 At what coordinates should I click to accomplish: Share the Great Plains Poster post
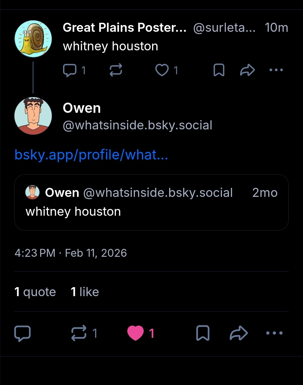(x=247, y=70)
